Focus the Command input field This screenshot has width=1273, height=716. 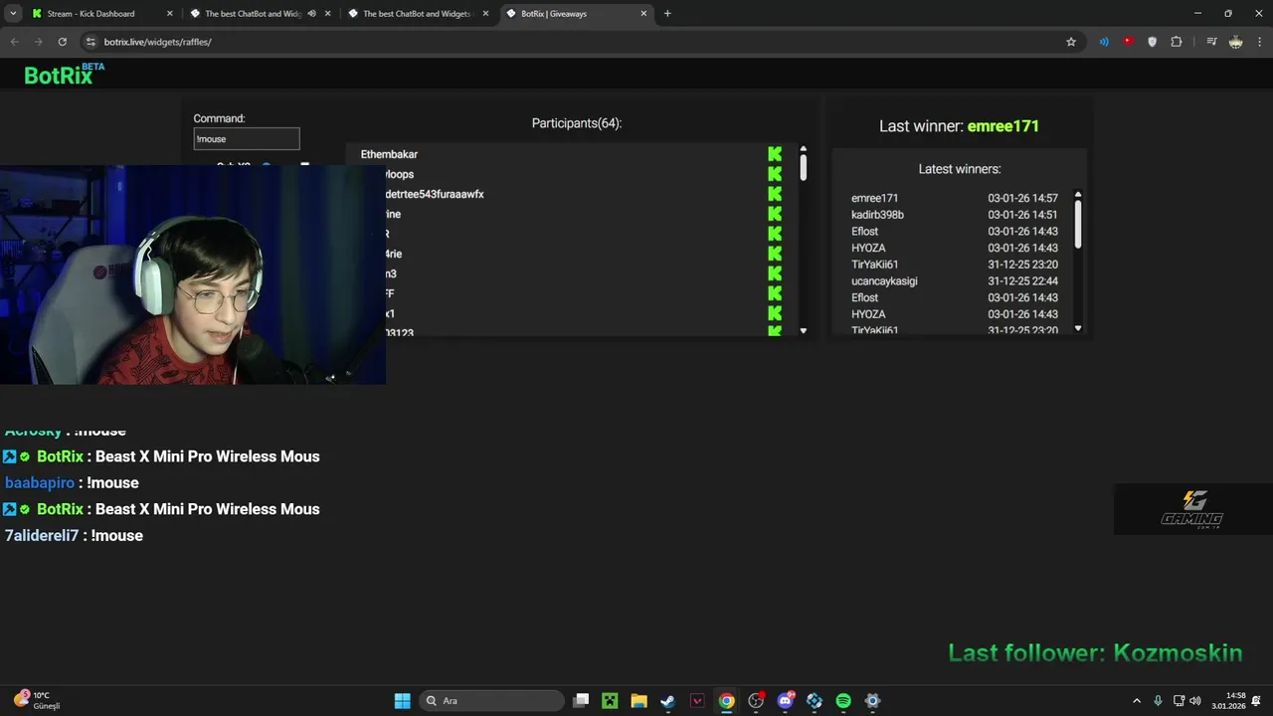[x=247, y=139]
